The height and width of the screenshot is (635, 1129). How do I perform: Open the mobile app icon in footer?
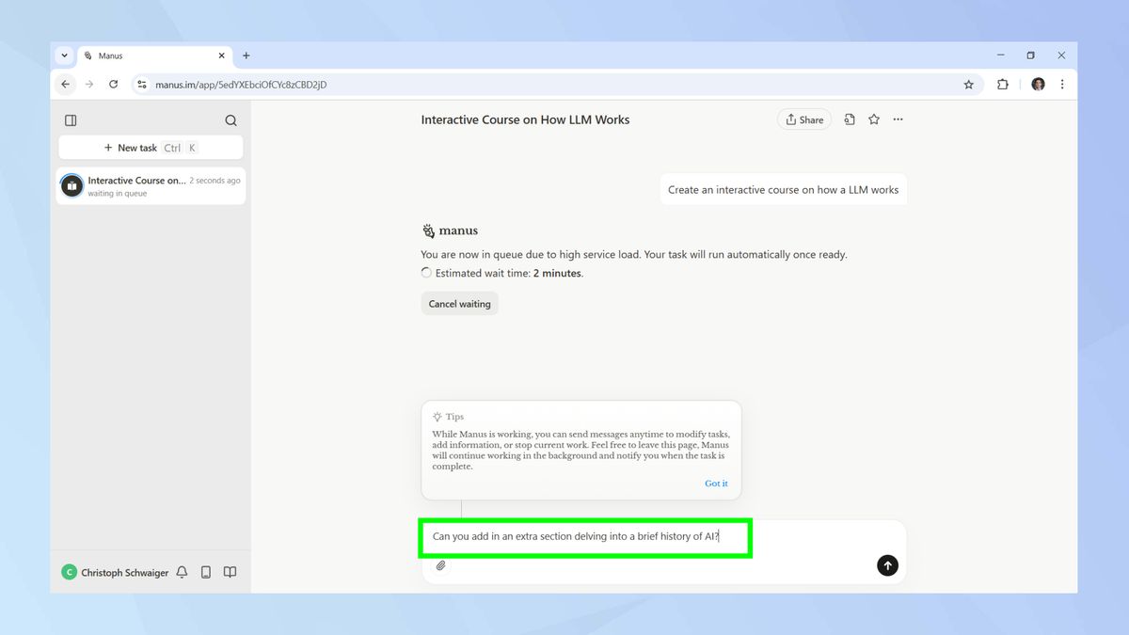point(205,572)
